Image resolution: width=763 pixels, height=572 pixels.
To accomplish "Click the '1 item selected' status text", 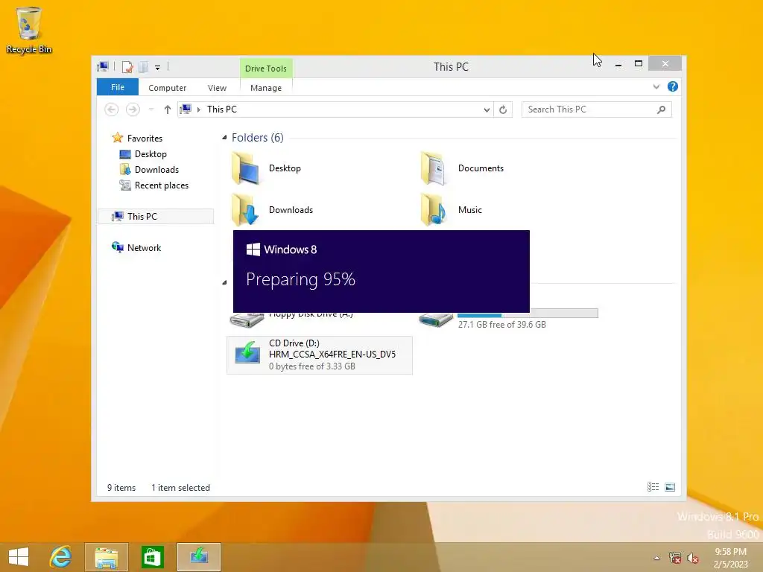I will [x=180, y=488].
